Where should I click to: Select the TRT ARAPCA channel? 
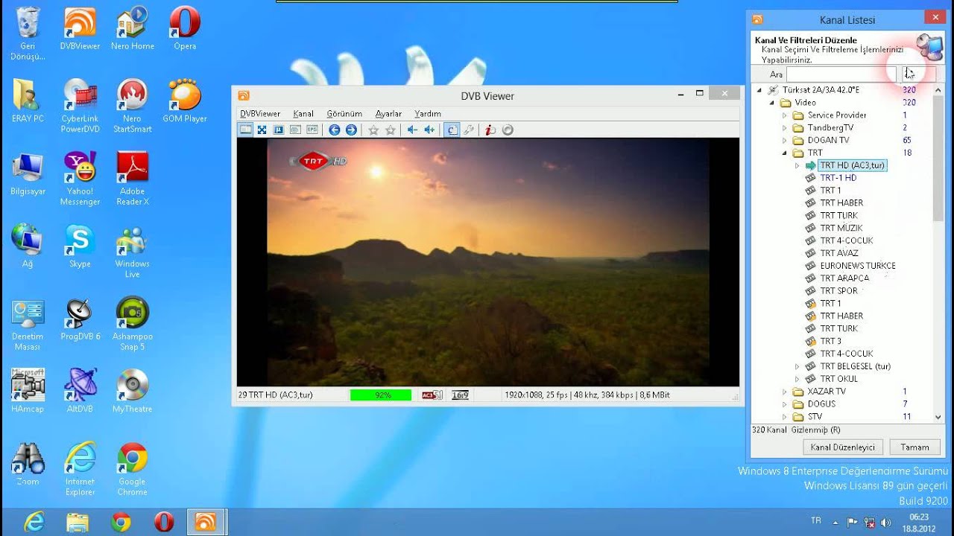click(844, 278)
